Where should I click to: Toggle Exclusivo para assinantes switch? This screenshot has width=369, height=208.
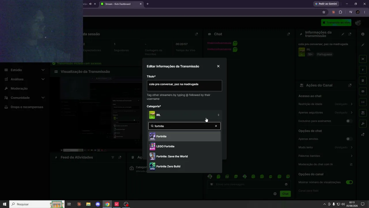(349, 121)
